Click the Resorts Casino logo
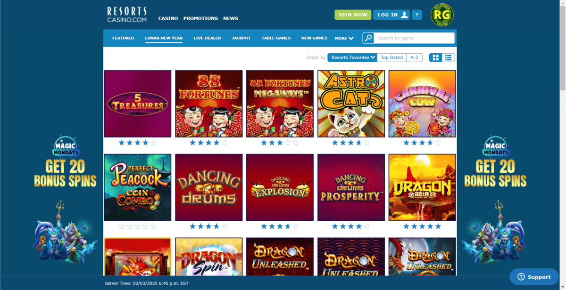The image size is (566, 290). (127, 15)
